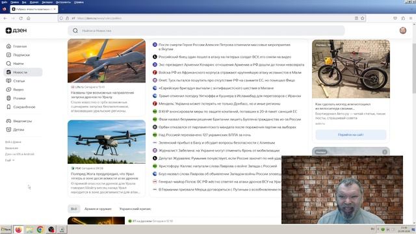416x234 pixels.
Task: Open the Вид menu
Action: (x=24, y=2)
